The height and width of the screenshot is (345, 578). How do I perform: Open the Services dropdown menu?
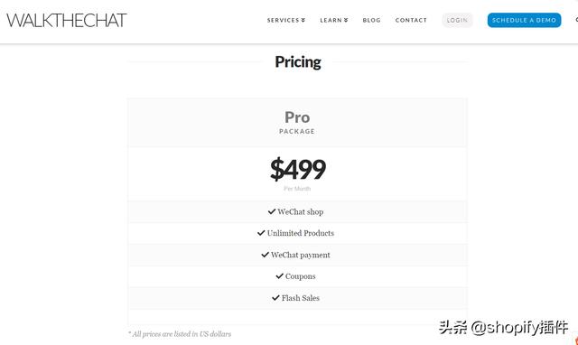286,20
